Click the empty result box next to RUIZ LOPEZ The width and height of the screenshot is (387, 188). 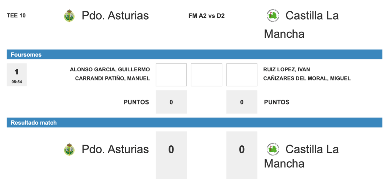point(242,75)
